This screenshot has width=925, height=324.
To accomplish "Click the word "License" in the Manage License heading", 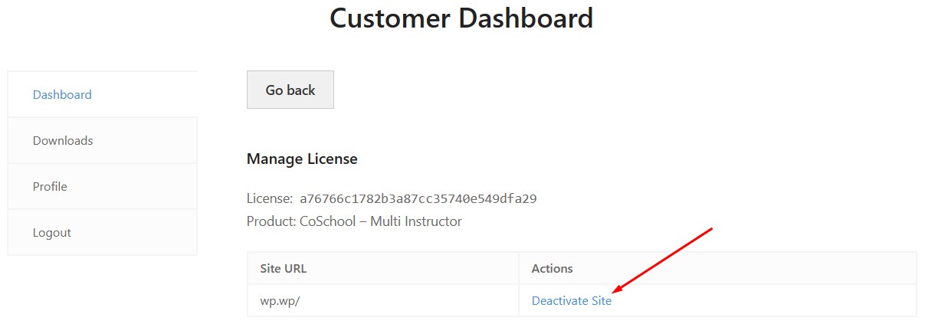I will [333, 159].
